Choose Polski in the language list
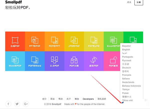This screenshot has width=150, height=109. 125,93
